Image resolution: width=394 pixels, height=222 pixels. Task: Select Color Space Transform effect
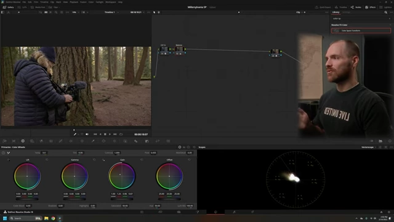(x=361, y=30)
